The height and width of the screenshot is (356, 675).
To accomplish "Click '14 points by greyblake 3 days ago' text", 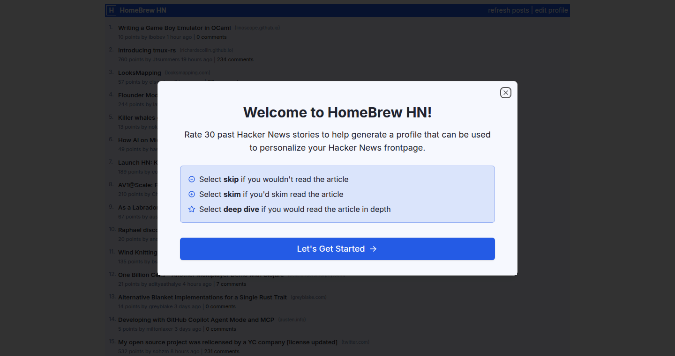I will (x=159, y=306).
